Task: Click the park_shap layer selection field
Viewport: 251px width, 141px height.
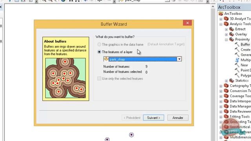Action: tap(142, 59)
